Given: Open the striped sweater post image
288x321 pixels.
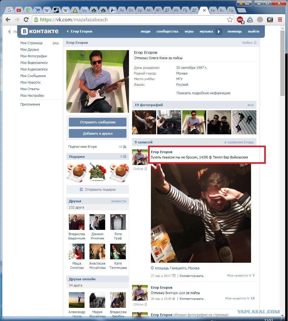Looking at the screenshot, I should (201, 213).
